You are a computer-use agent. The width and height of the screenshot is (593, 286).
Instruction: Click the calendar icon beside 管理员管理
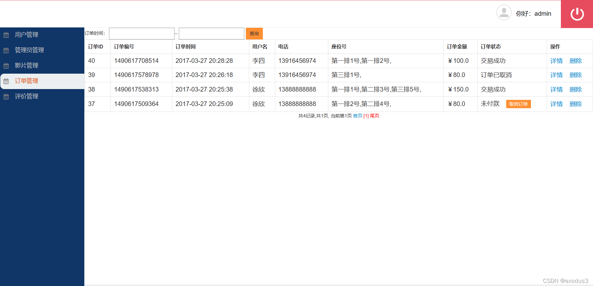coord(6,50)
